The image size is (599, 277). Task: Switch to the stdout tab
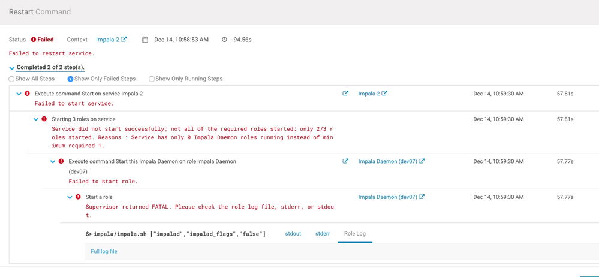coord(293,234)
